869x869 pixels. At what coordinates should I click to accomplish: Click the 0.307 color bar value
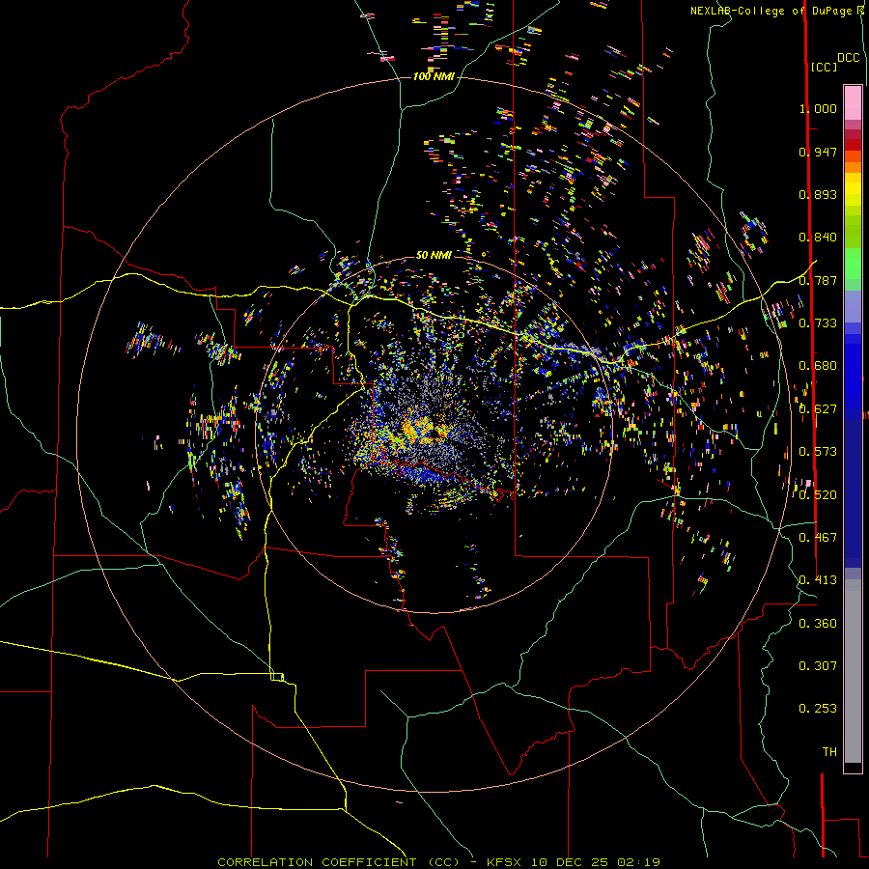(818, 666)
